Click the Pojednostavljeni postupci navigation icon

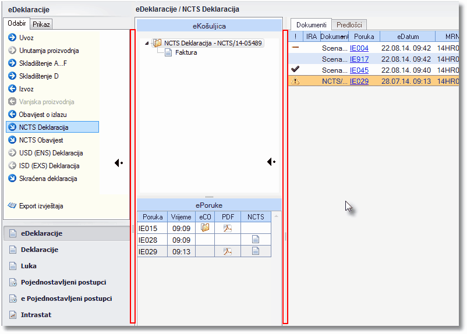pyautogui.click(x=13, y=282)
